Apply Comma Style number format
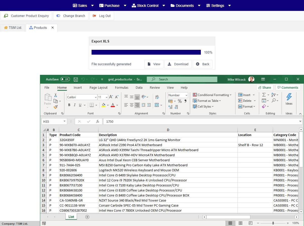 185,101
